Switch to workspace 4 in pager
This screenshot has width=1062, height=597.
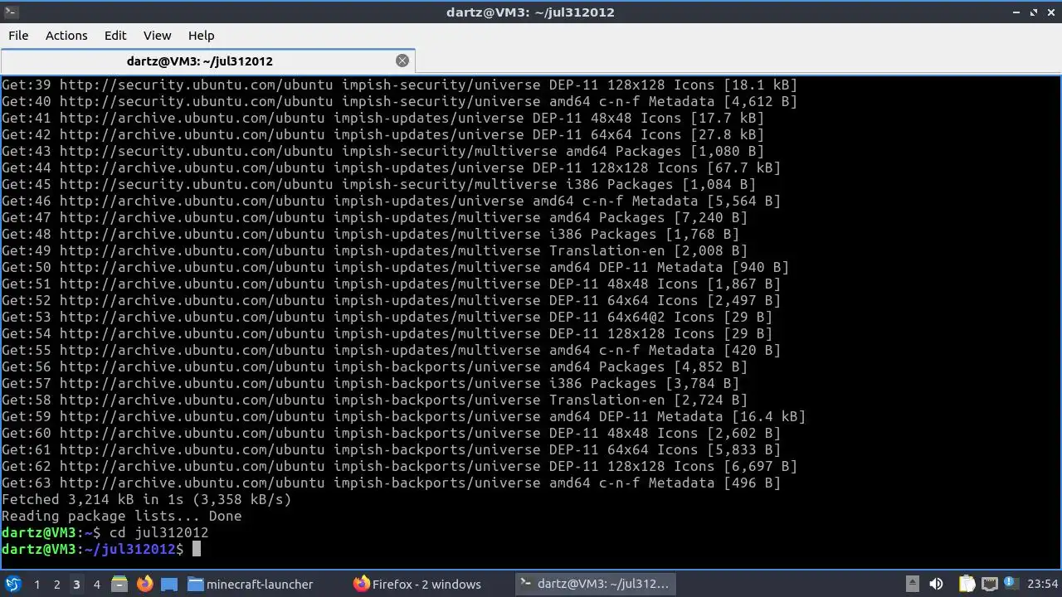point(96,584)
